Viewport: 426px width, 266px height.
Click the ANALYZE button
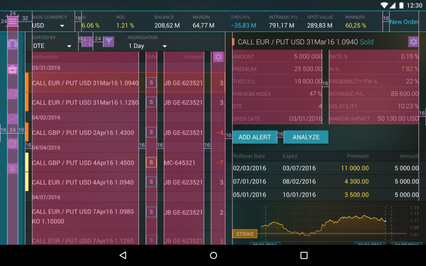[306, 137]
